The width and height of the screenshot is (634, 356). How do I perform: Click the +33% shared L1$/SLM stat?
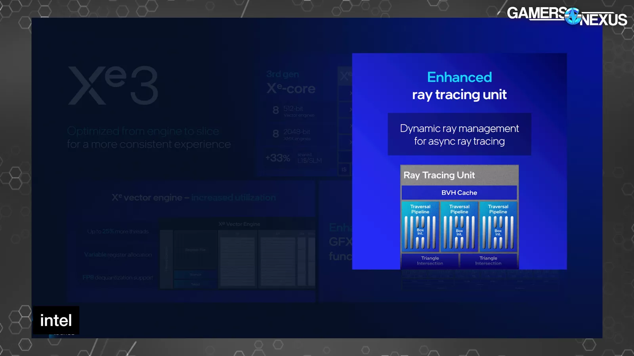tap(294, 158)
